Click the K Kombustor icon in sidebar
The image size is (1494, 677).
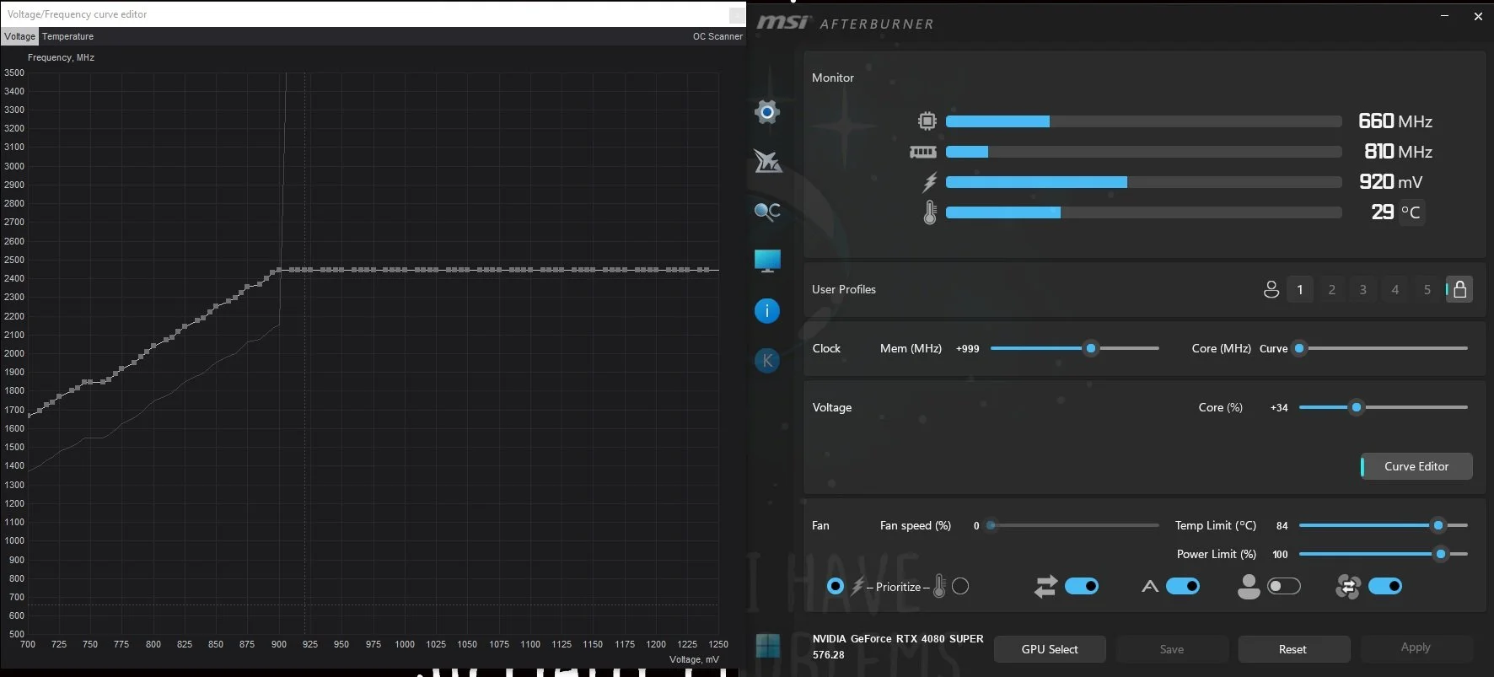[x=767, y=361]
